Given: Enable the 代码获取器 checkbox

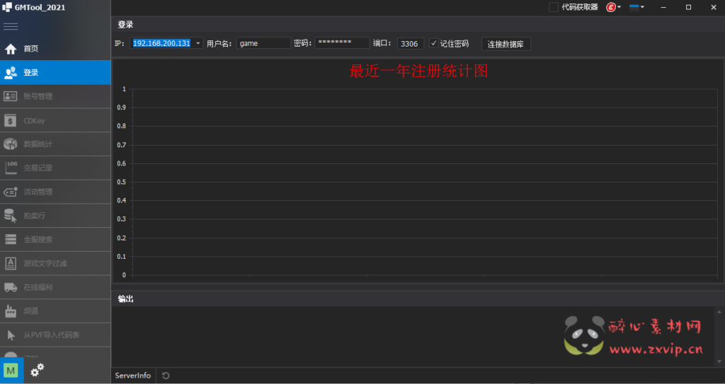Looking at the screenshot, I should tap(554, 7).
